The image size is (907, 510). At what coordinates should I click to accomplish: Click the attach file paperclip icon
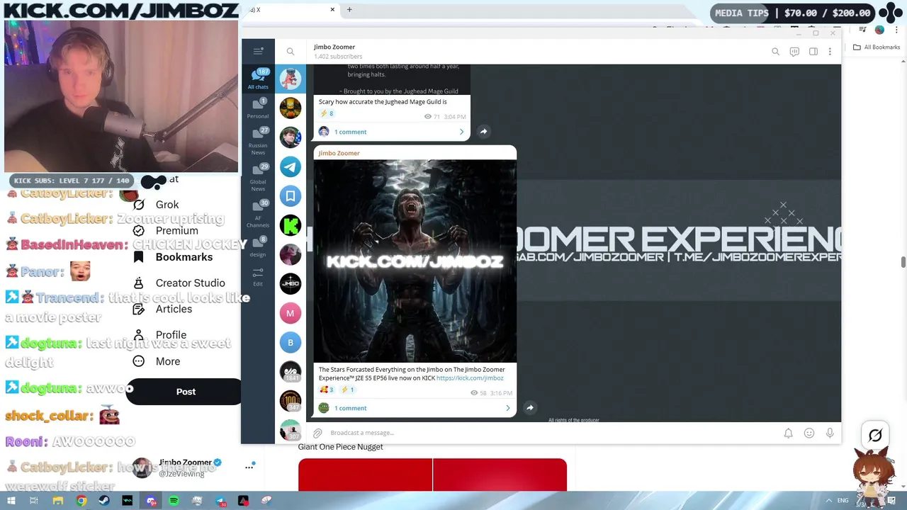click(x=317, y=433)
